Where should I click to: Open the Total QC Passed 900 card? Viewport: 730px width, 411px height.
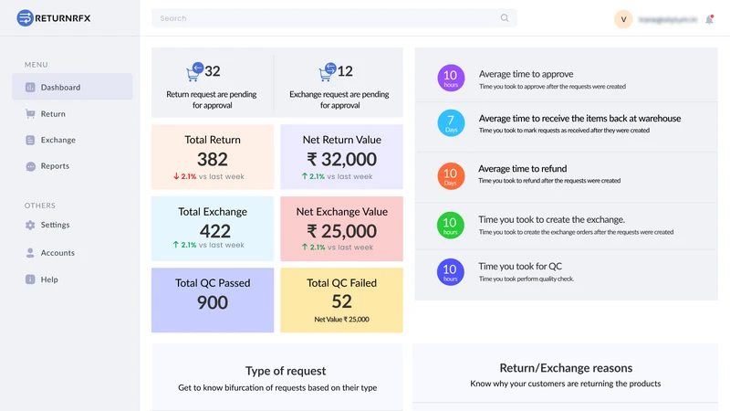(x=213, y=300)
